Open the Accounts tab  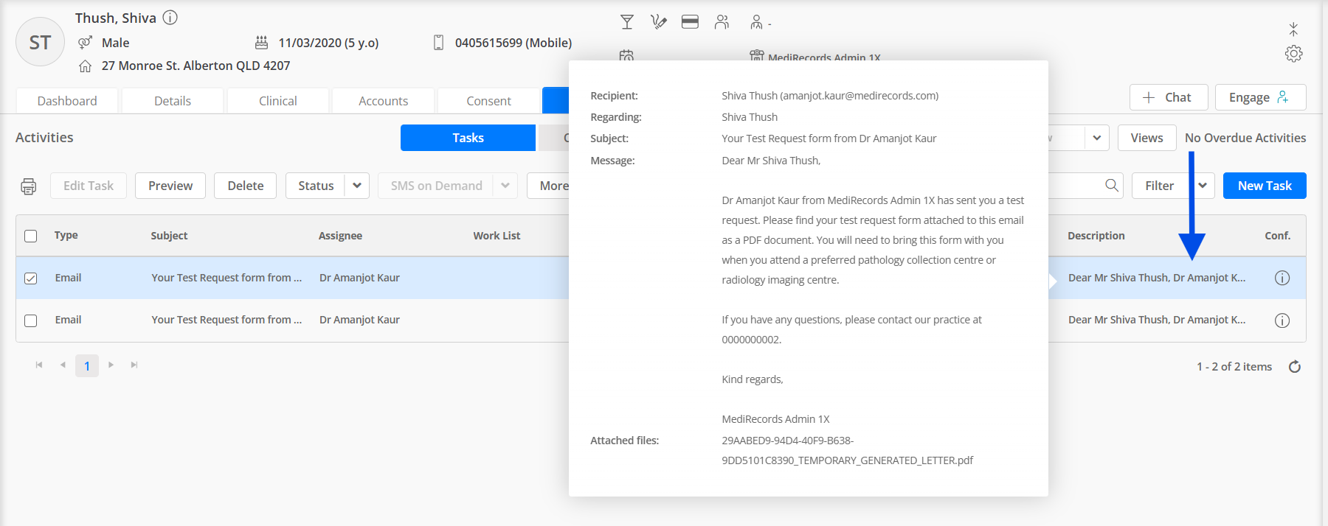point(383,101)
